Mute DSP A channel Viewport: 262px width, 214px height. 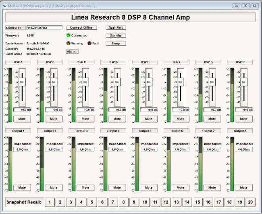click(x=22, y=119)
